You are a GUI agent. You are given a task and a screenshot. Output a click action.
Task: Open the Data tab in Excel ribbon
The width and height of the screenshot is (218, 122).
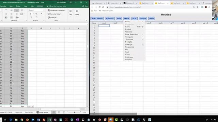tap(11, 6)
